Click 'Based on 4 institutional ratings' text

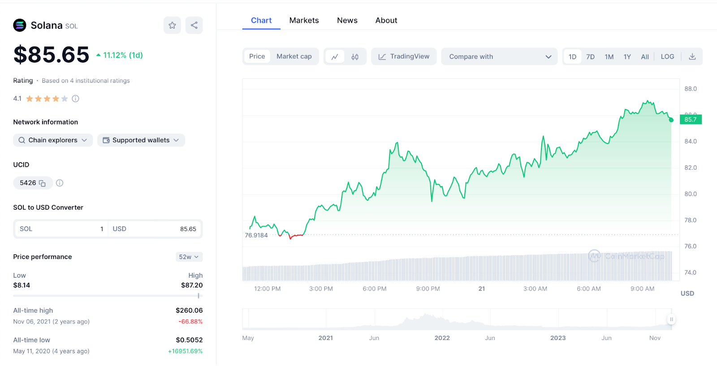(86, 81)
